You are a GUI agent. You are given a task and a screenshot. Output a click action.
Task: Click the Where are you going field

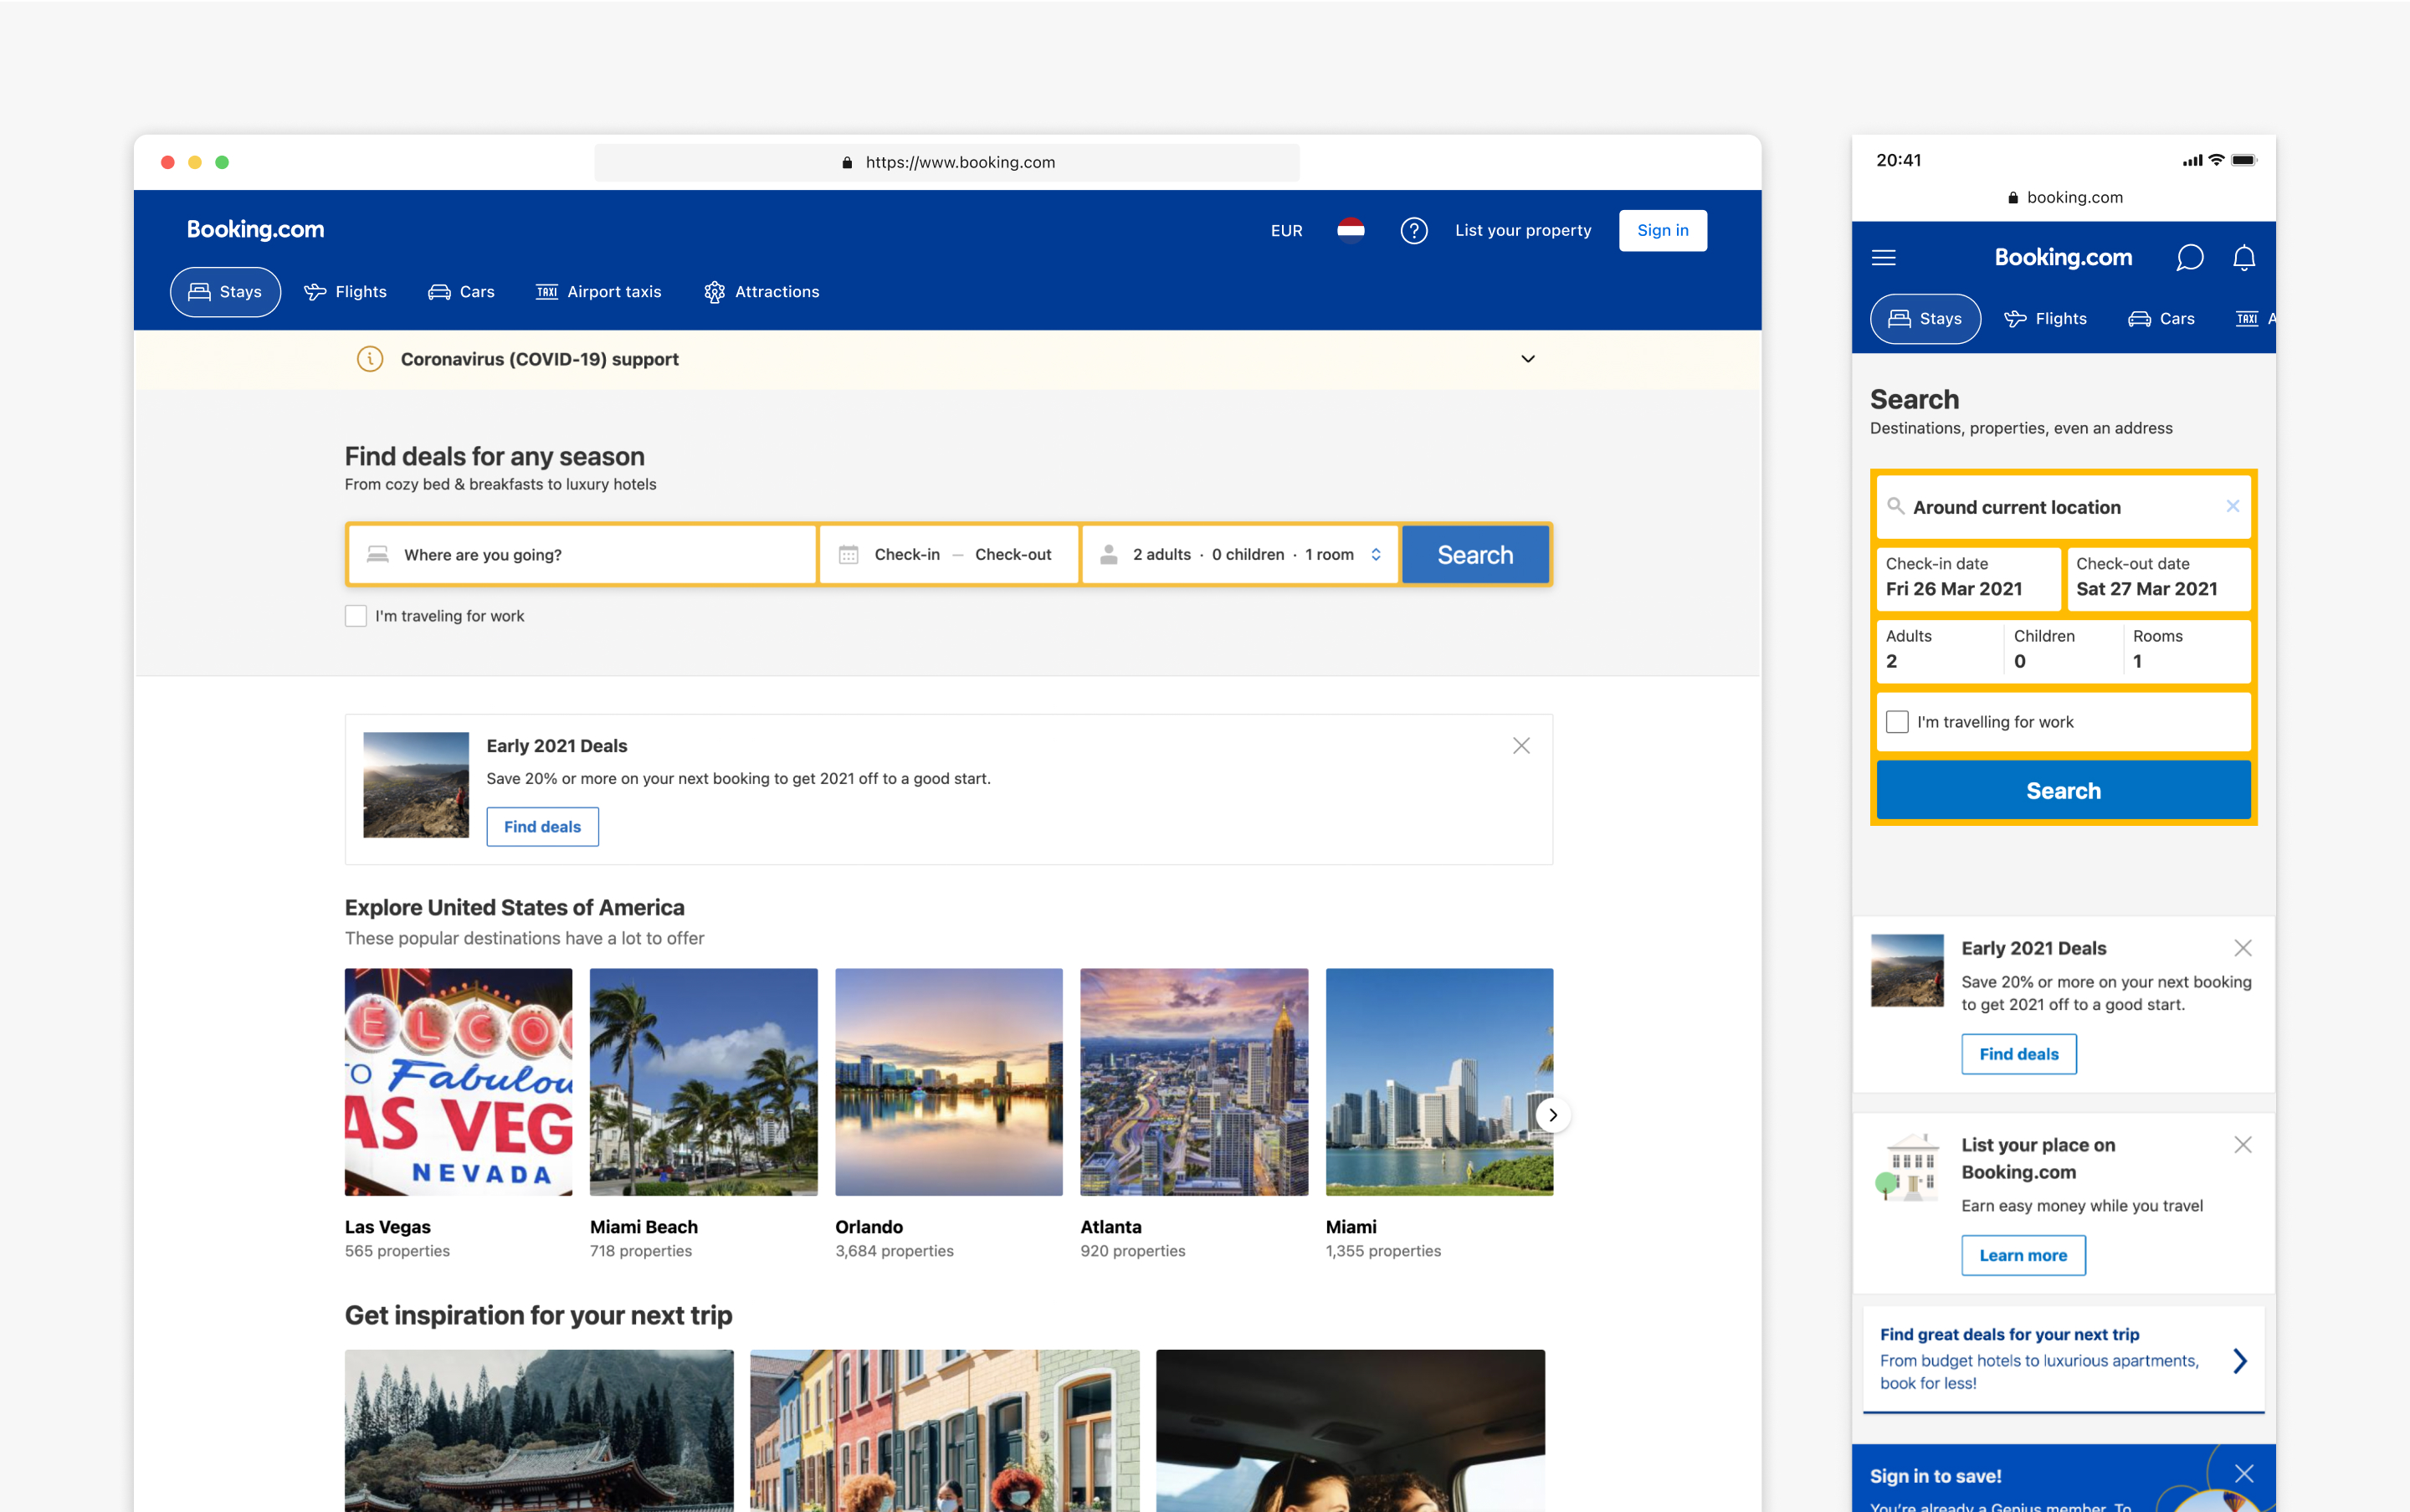(582, 554)
